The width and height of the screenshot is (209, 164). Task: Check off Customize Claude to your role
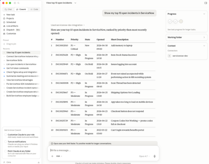(6, 135)
